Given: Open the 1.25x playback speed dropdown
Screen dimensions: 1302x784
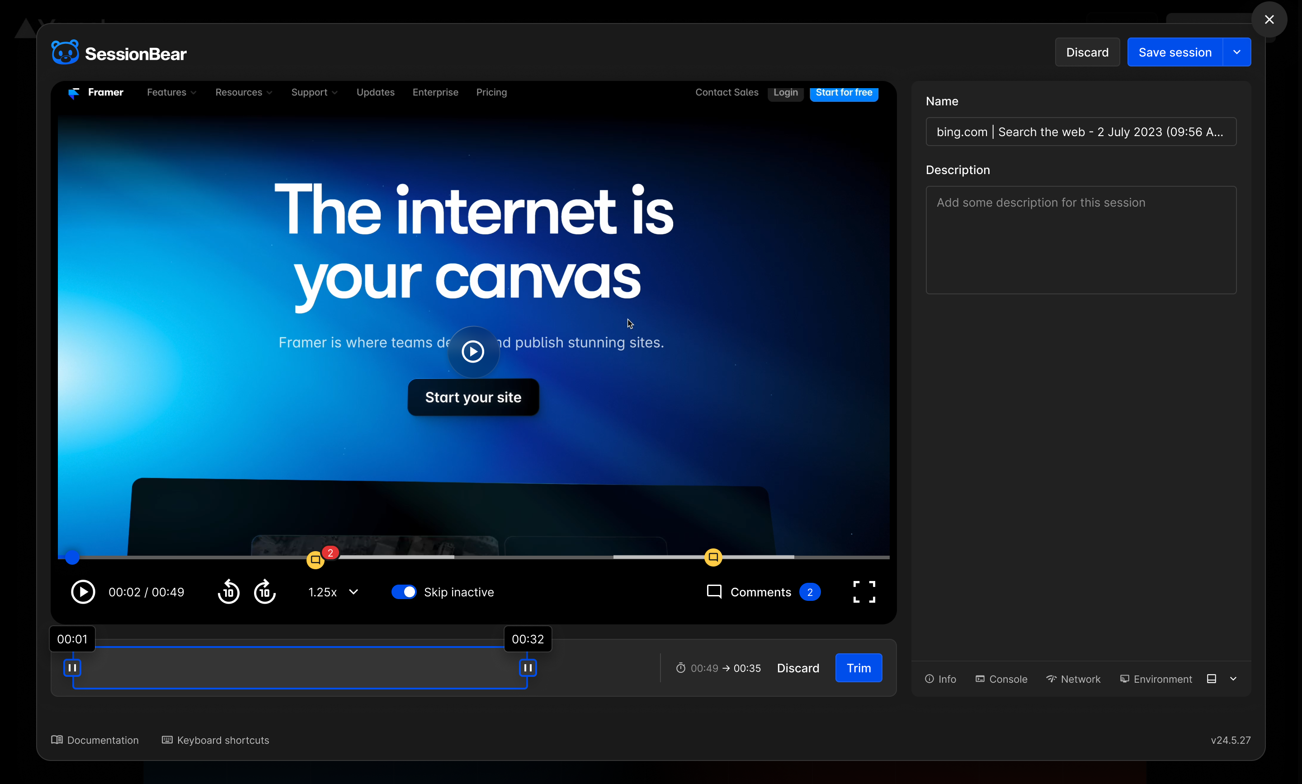Looking at the screenshot, I should click(x=333, y=592).
